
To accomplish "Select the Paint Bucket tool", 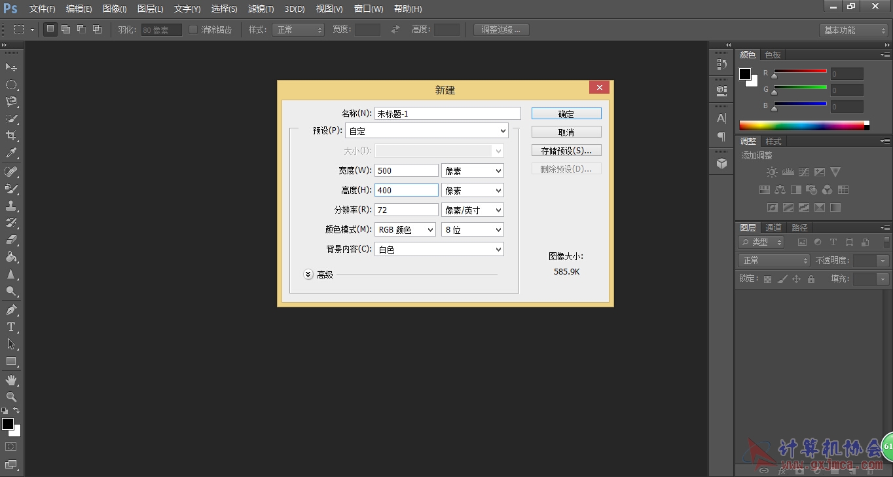I will click(x=11, y=257).
